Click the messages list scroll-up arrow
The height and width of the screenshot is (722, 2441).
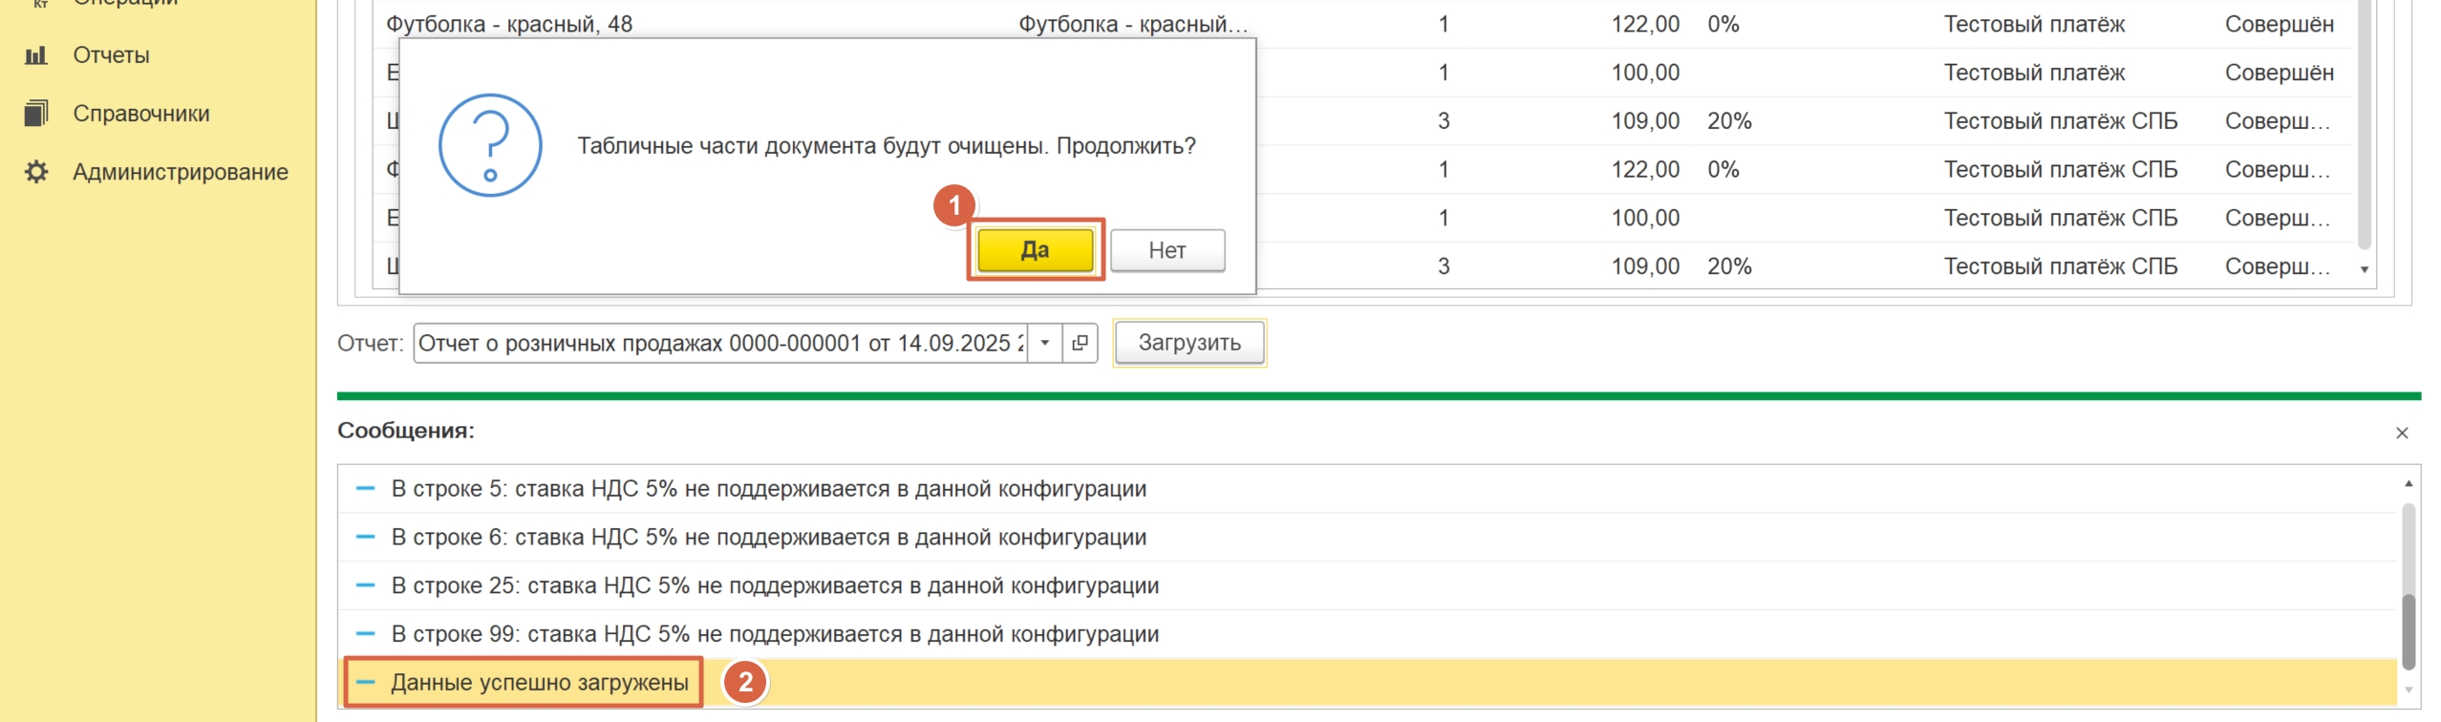pyautogui.click(x=2409, y=483)
